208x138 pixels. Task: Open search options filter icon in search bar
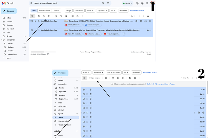(x=108, y=3)
